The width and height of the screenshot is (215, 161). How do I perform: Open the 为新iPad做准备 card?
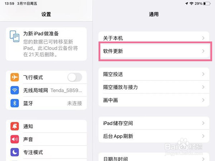[x=46, y=44]
